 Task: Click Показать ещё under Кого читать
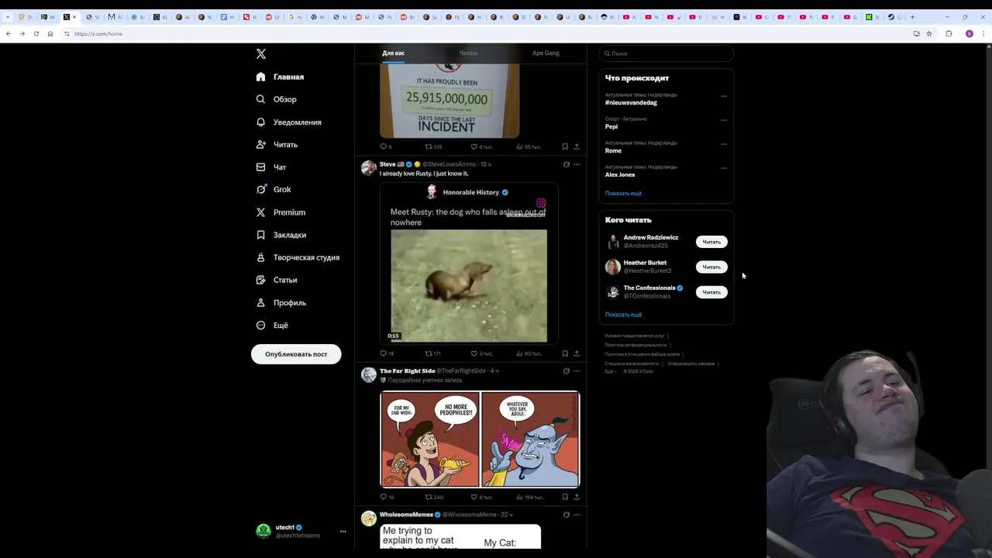coord(623,315)
